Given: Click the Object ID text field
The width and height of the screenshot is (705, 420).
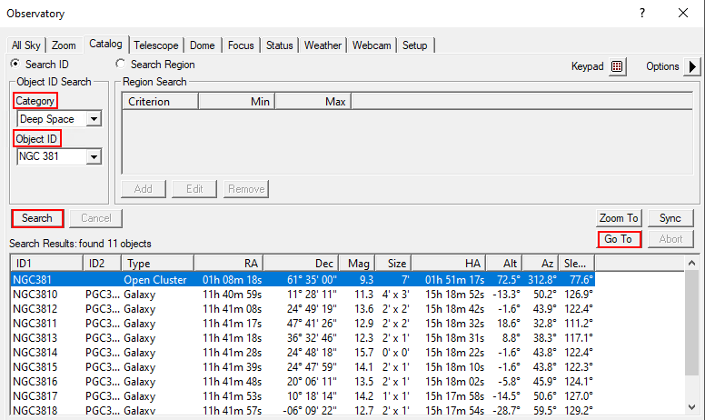Looking at the screenshot, I should coord(51,157).
